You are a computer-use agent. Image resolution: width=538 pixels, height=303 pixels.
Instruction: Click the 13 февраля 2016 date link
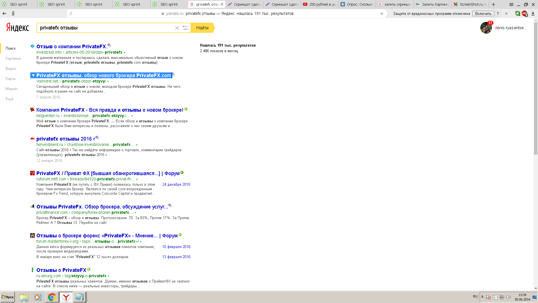(176, 257)
